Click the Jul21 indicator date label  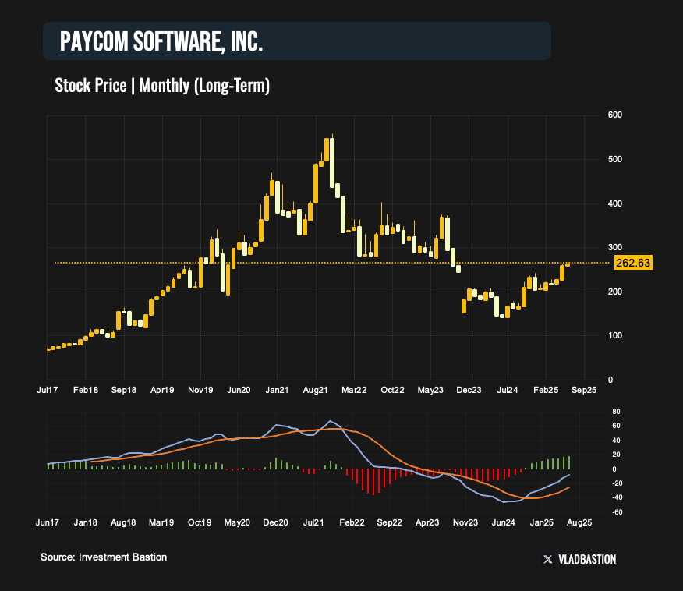(313, 522)
